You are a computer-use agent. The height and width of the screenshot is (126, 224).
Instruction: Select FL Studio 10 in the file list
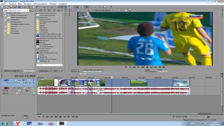(45, 44)
